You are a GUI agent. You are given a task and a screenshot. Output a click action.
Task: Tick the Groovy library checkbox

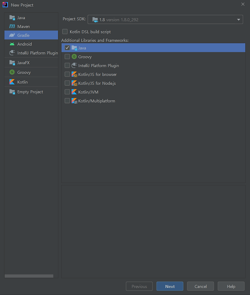click(67, 57)
